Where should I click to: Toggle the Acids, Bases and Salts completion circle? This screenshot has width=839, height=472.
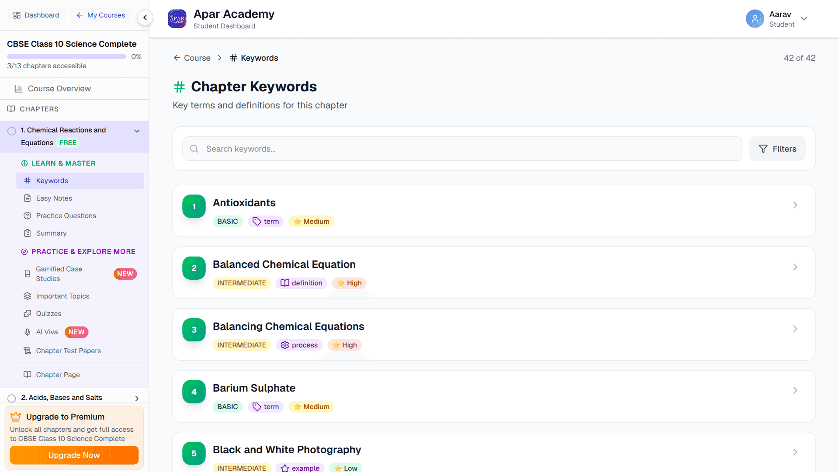(x=12, y=398)
